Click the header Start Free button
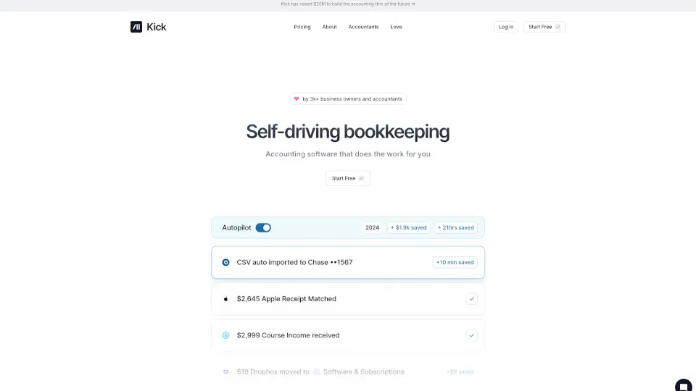 (544, 27)
